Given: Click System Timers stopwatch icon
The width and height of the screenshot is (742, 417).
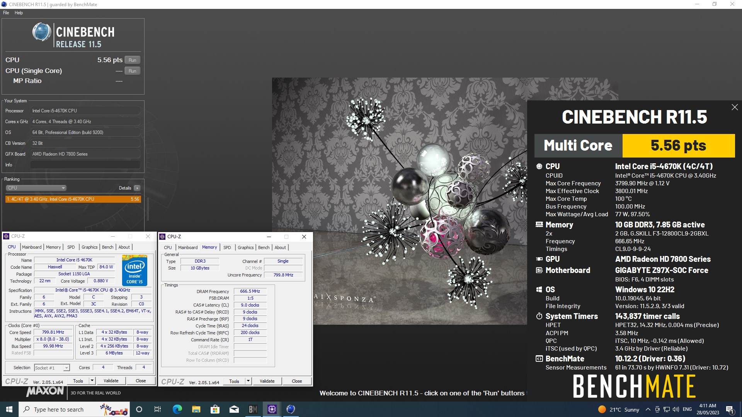Looking at the screenshot, I should (539, 316).
